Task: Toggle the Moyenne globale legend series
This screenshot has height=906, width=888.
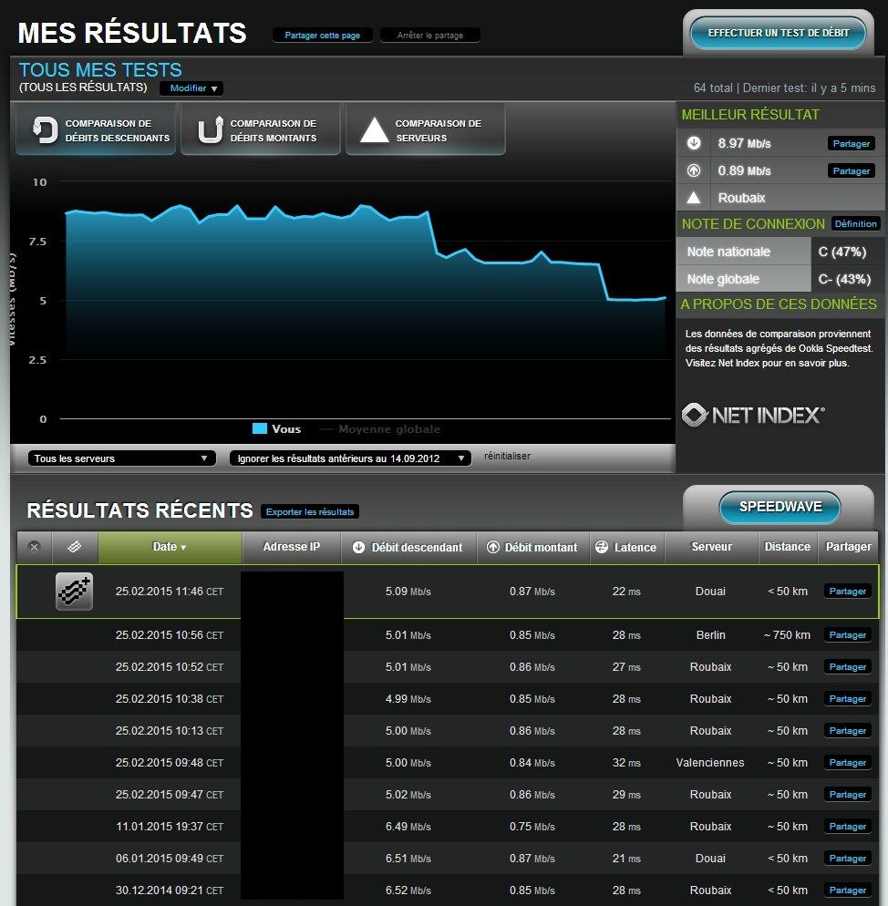Action: (380, 428)
